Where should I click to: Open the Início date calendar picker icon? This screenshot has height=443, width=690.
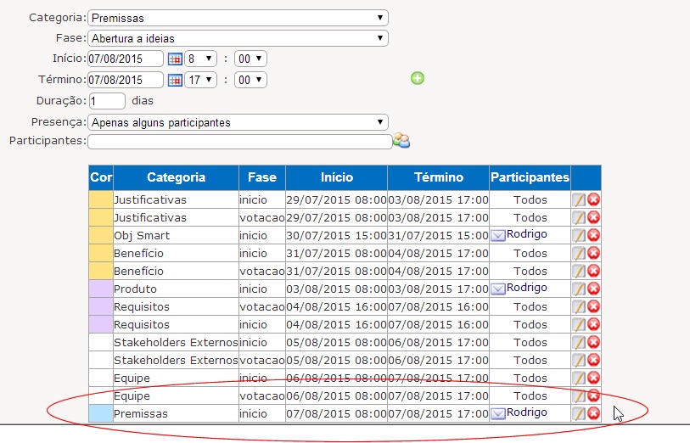pyautogui.click(x=175, y=59)
